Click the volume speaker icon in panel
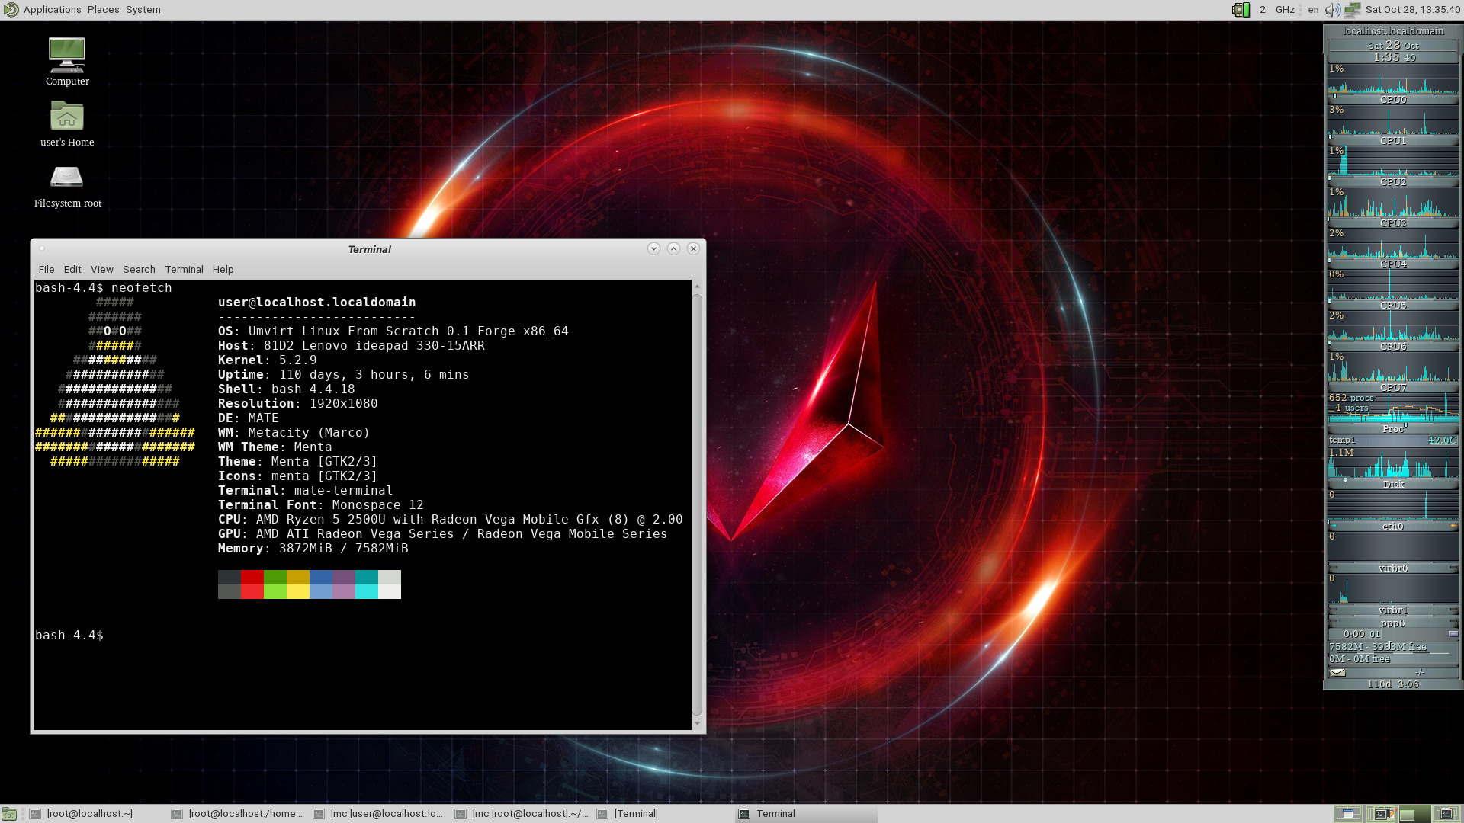The image size is (1464, 823). [x=1332, y=10]
